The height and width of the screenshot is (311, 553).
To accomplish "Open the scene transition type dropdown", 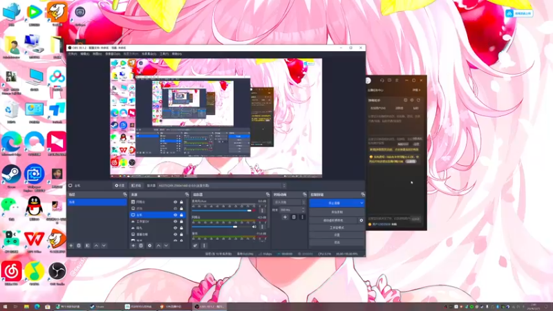I will pyautogui.click(x=289, y=202).
